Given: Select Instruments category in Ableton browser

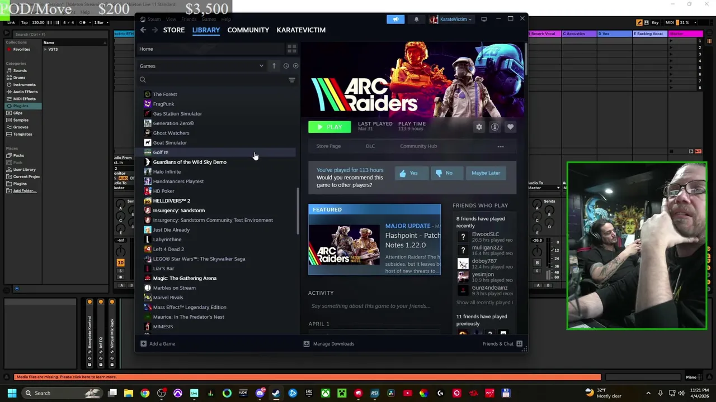Looking at the screenshot, I should [24, 84].
